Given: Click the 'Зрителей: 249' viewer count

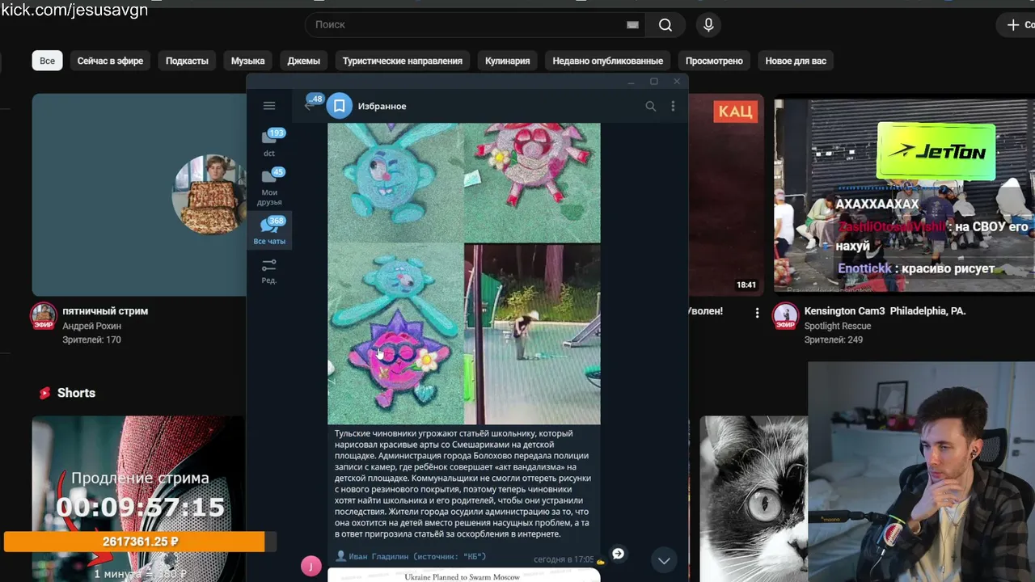Looking at the screenshot, I should [833, 339].
